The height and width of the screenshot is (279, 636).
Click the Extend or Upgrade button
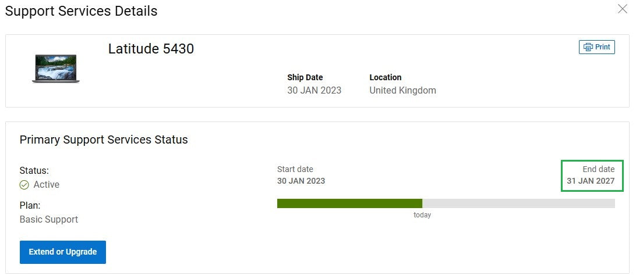63,252
